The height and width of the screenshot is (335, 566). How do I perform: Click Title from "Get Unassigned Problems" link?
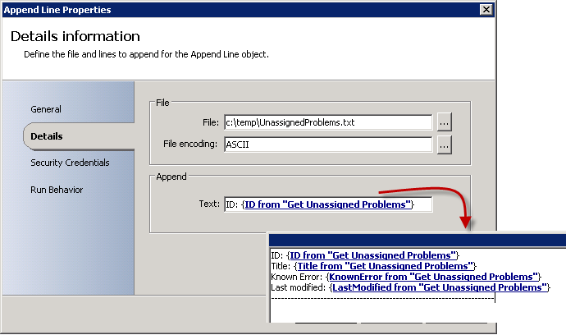pos(384,266)
